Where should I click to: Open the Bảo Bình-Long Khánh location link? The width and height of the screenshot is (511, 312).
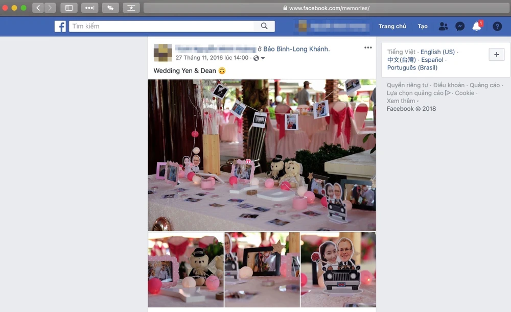pyautogui.click(x=295, y=49)
